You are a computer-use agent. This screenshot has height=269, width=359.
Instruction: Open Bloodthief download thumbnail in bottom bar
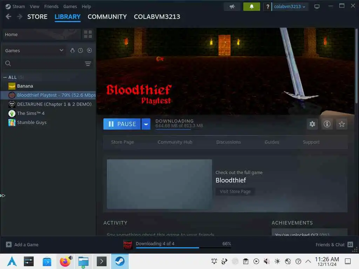click(128, 244)
